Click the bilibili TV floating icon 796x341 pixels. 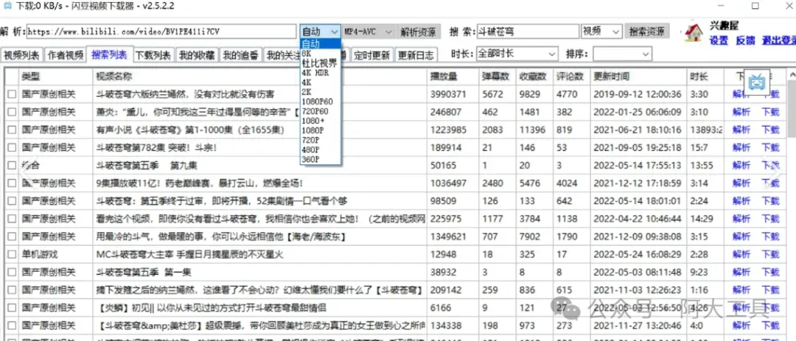[x=757, y=82]
